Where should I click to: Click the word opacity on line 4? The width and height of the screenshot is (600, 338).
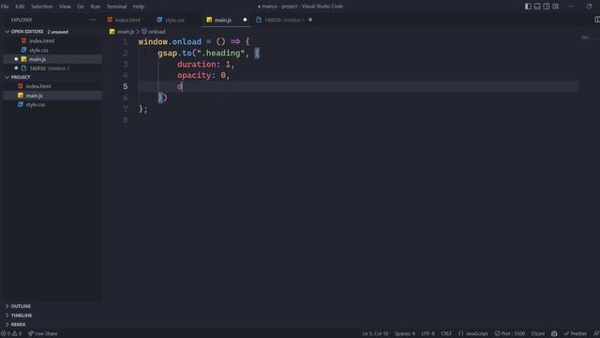[194, 75]
